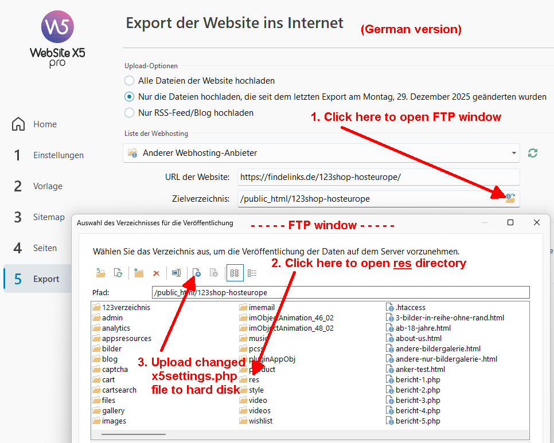
Task: Open the res folder
Action: coord(253,380)
